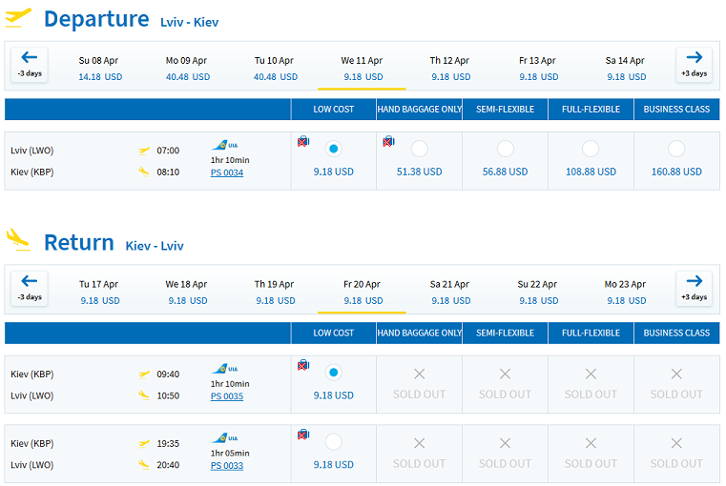Choose We 11 Apr departure date

point(363,69)
